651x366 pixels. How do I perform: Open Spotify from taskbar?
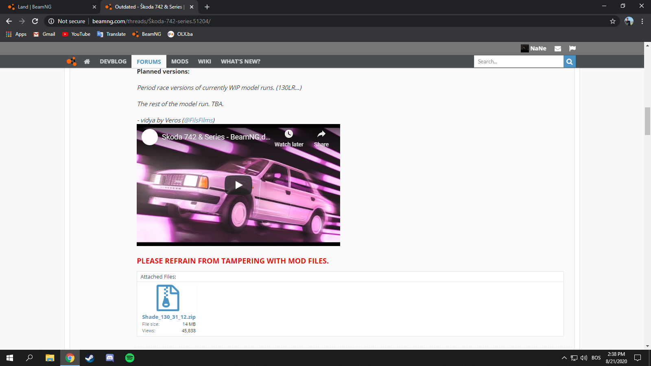click(130, 358)
